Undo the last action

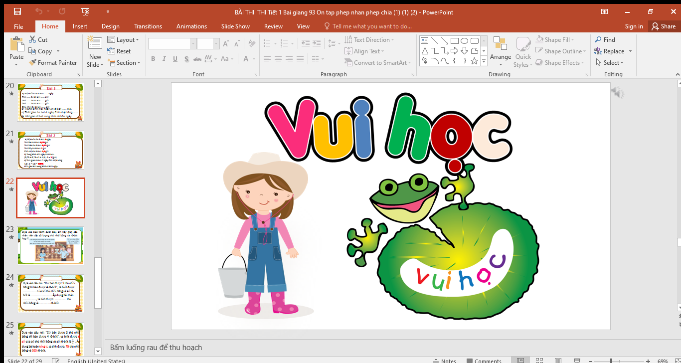point(39,11)
